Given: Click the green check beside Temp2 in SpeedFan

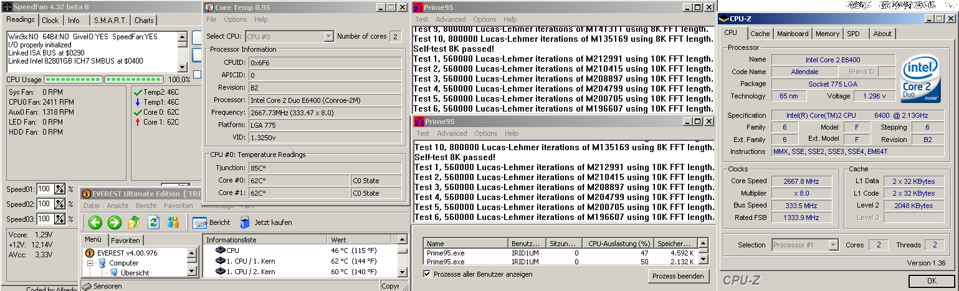Looking at the screenshot, I should tap(138, 92).
